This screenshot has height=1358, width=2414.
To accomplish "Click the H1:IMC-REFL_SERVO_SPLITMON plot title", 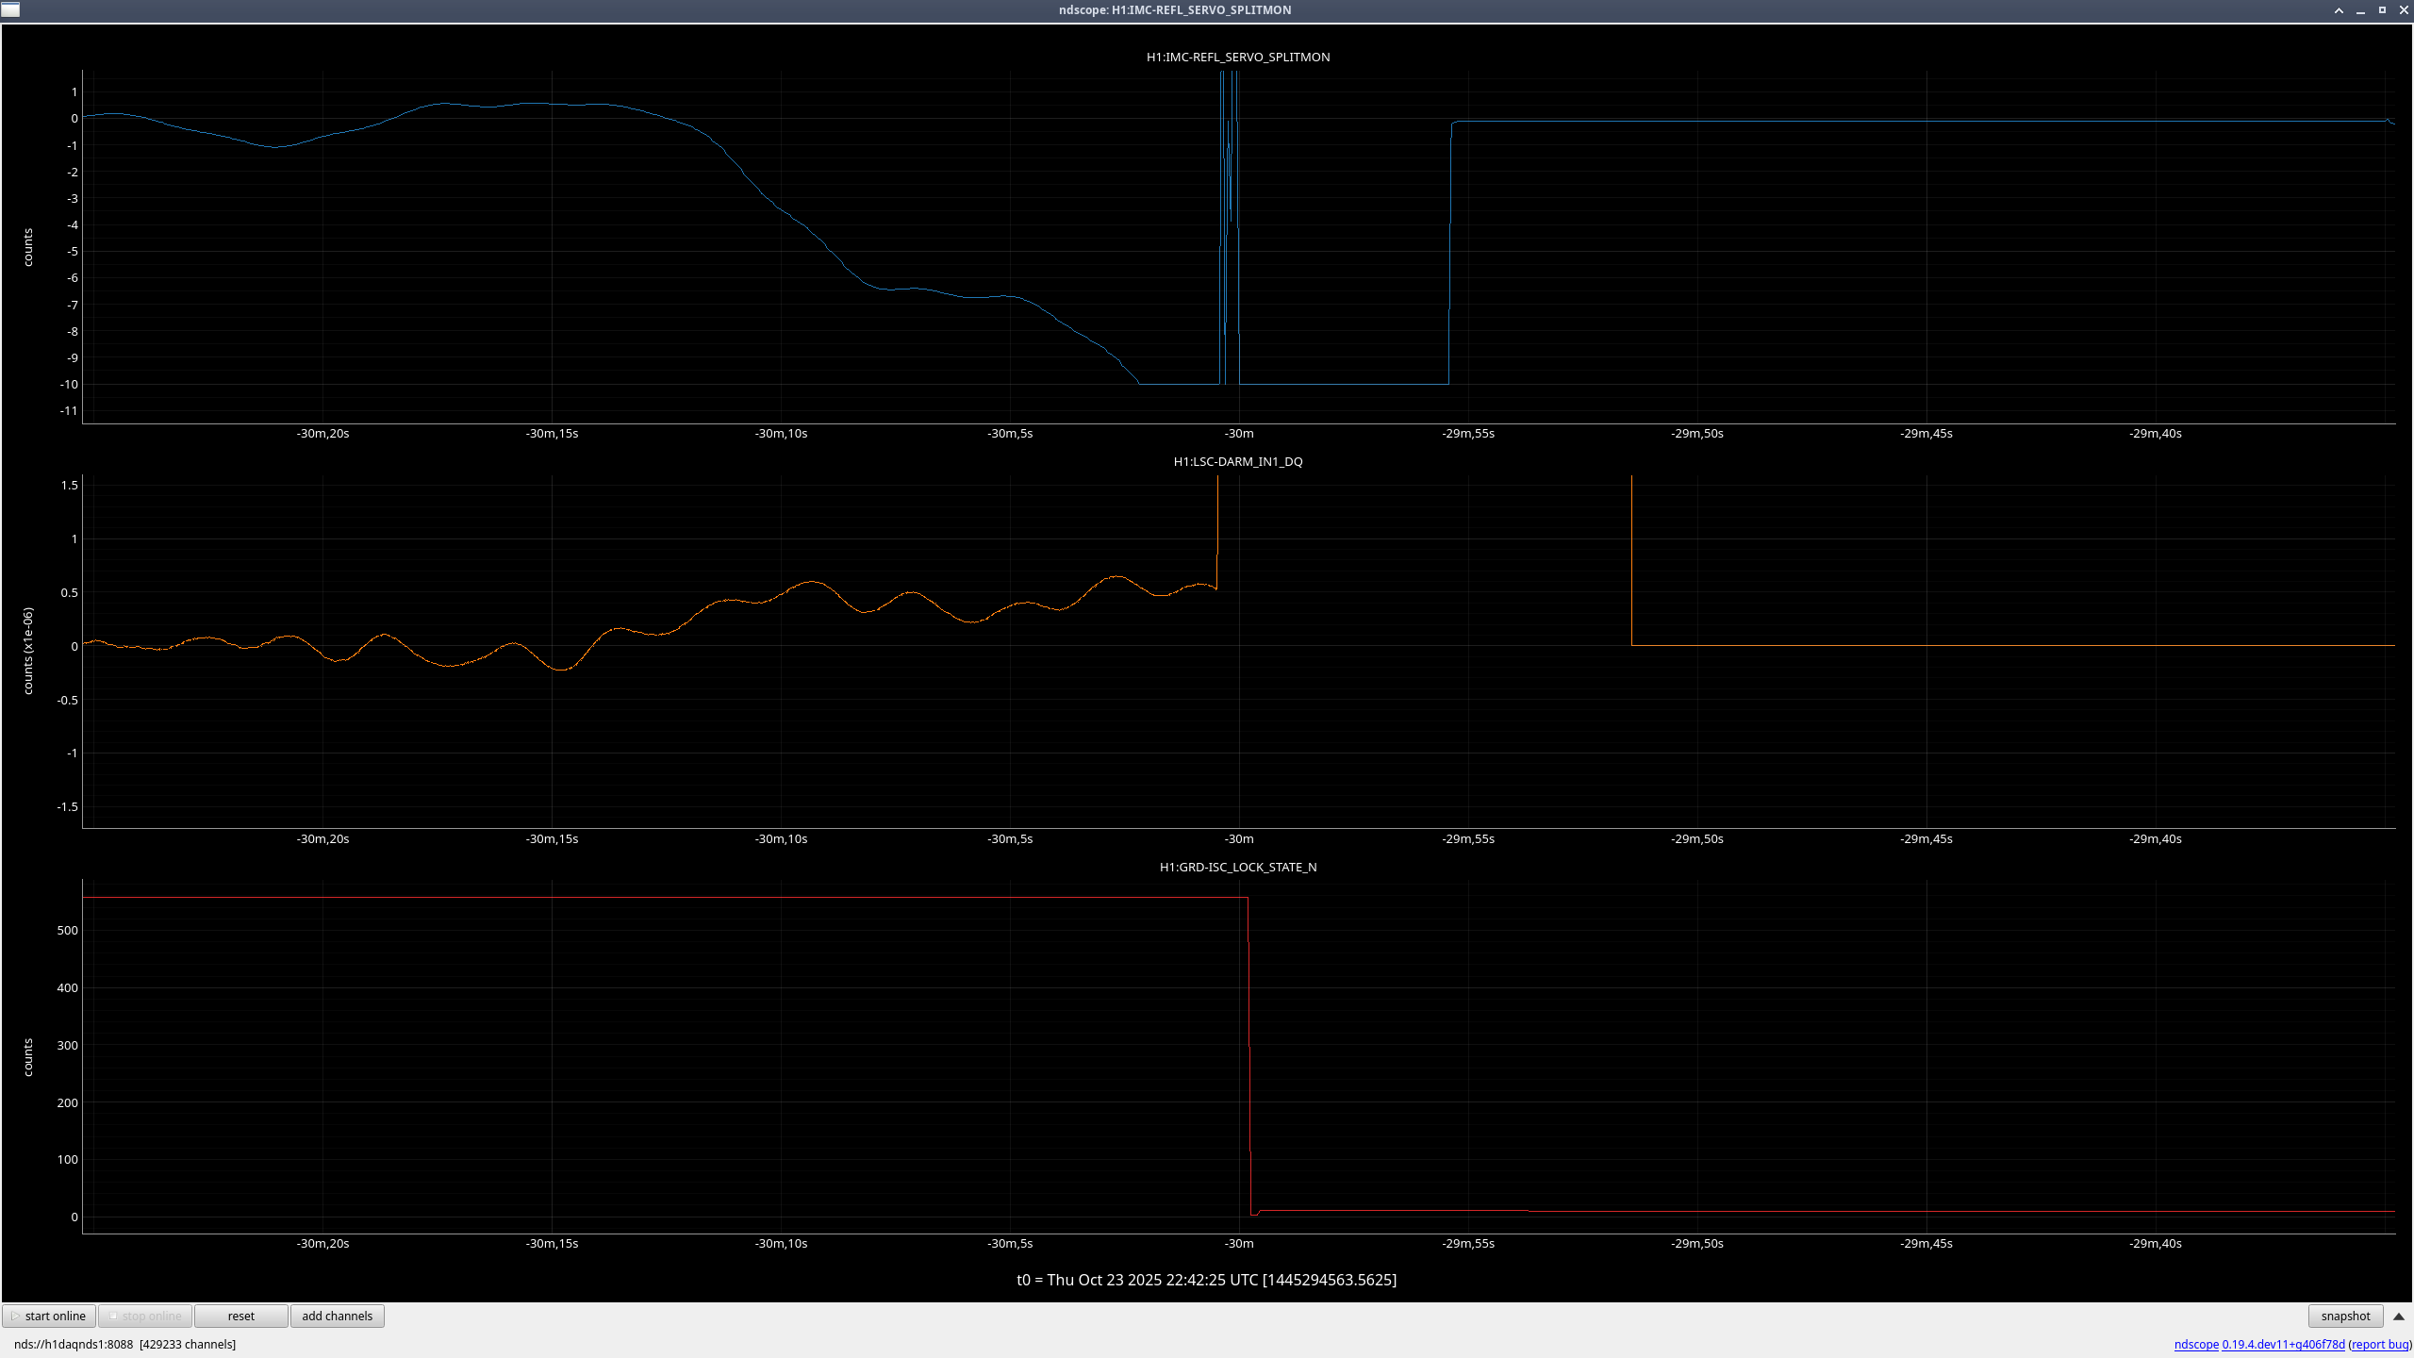I will click(x=1237, y=57).
